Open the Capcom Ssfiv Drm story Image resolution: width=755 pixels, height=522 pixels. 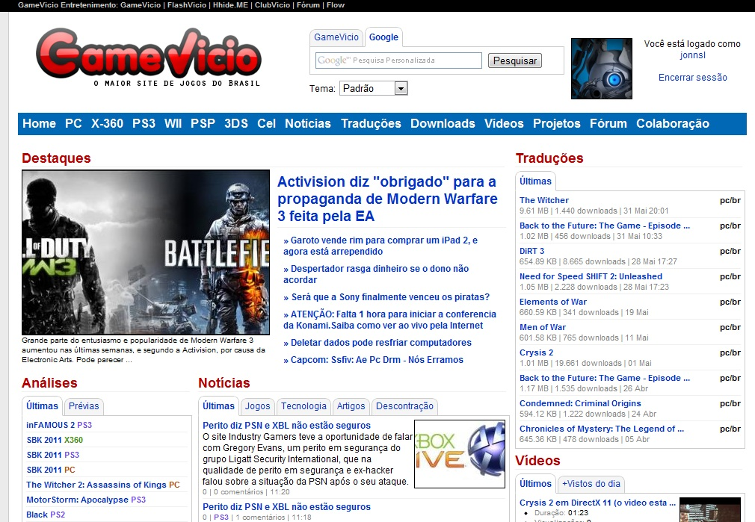[373, 359]
